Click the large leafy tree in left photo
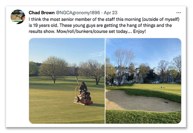193x133 pixels. (x=53, y=69)
